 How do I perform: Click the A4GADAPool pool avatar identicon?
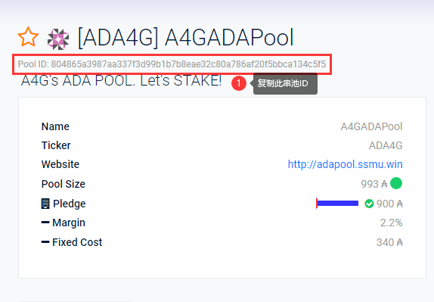pyautogui.click(x=58, y=39)
